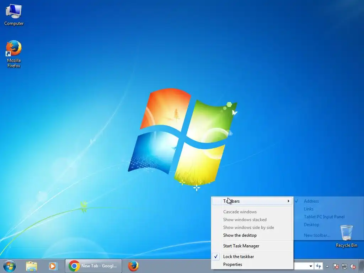Uncheck the Address toolbar option
The image size is (364, 273).
[329, 201]
